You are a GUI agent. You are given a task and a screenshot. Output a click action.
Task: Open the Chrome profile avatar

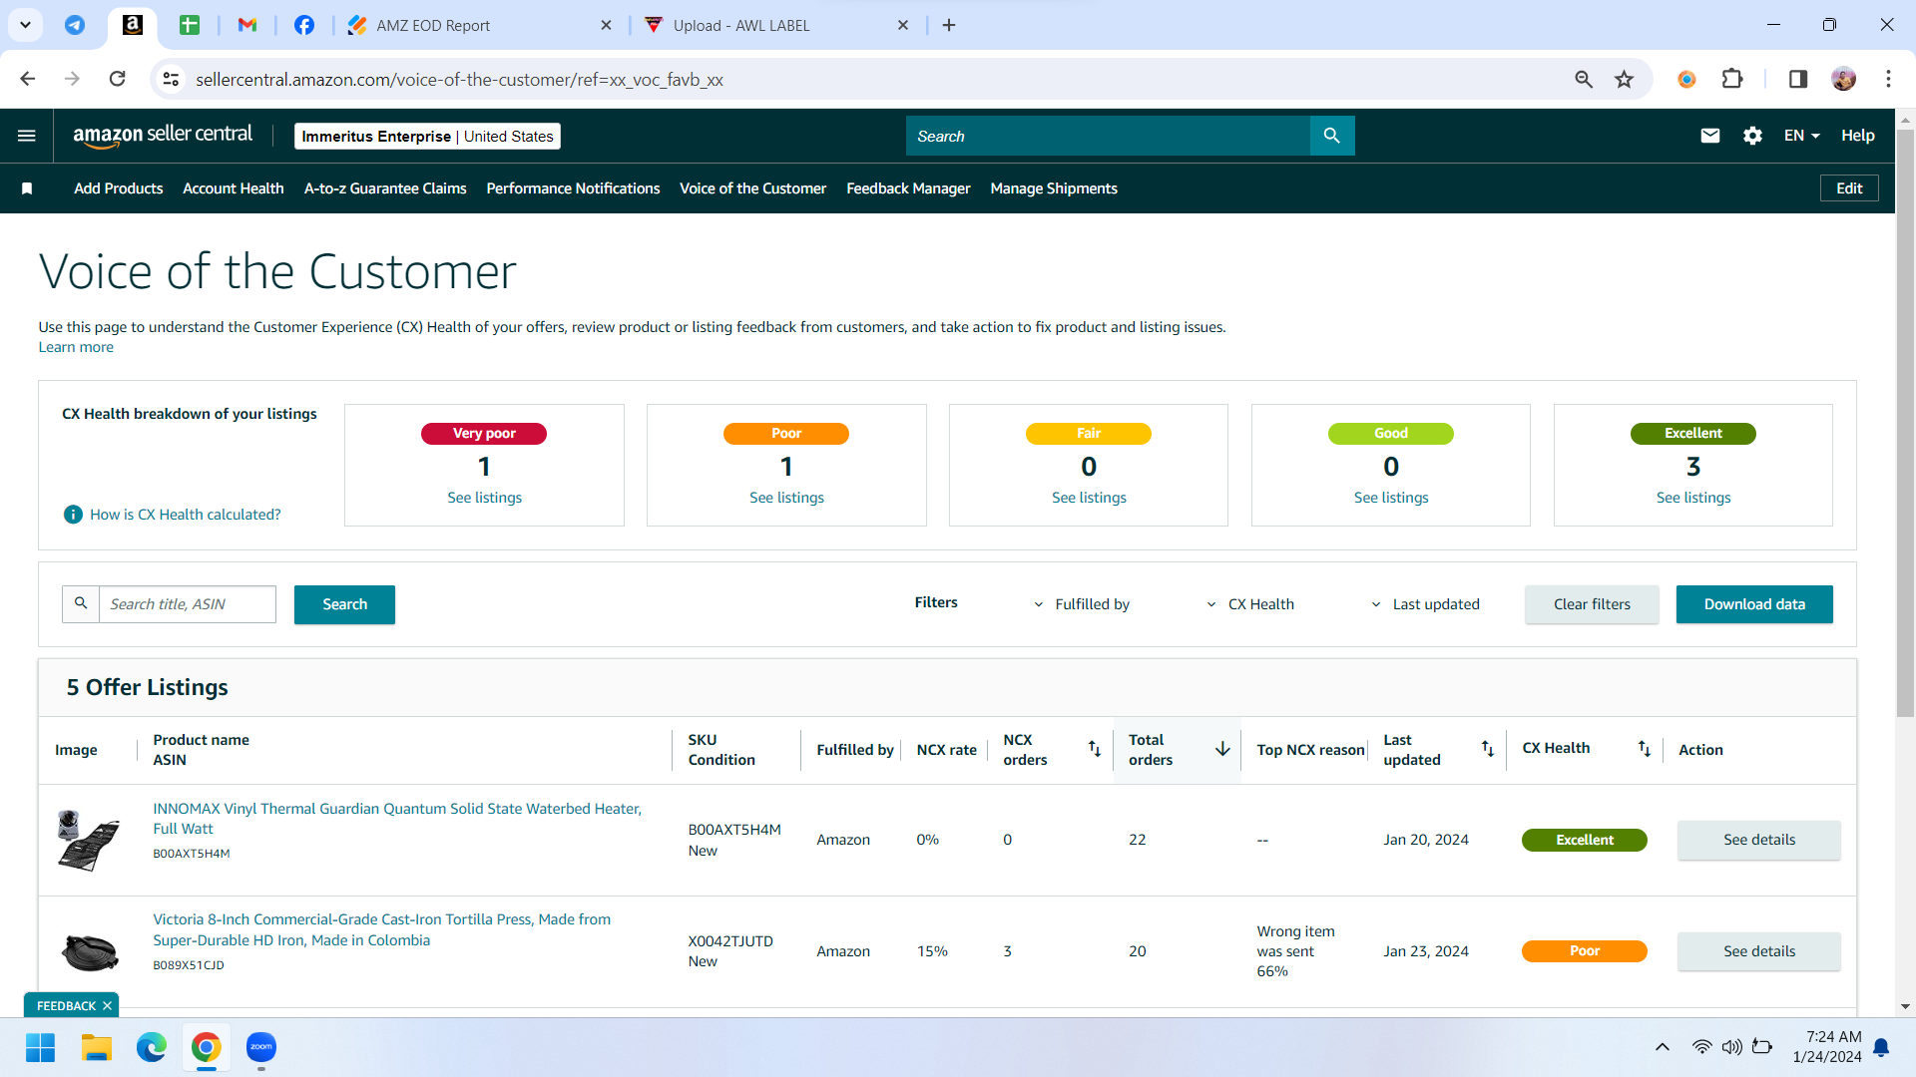click(x=1844, y=79)
